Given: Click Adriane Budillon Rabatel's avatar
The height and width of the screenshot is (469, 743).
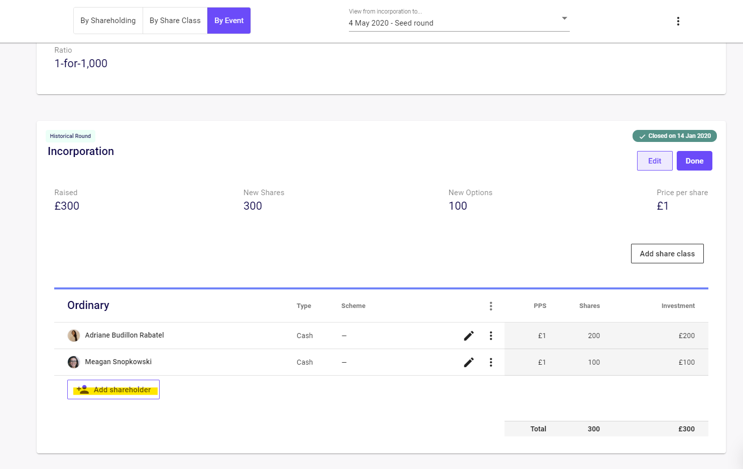Looking at the screenshot, I should click(x=74, y=336).
